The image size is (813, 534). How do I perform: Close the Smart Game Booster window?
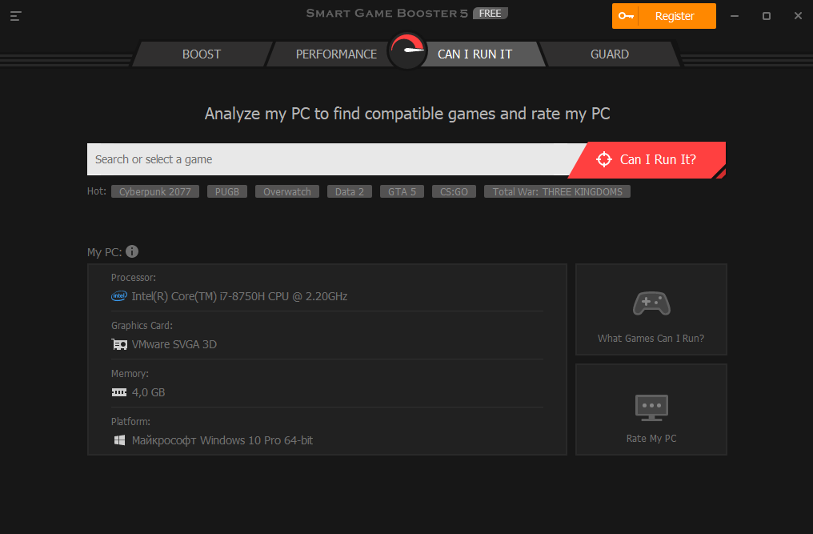click(798, 16)
